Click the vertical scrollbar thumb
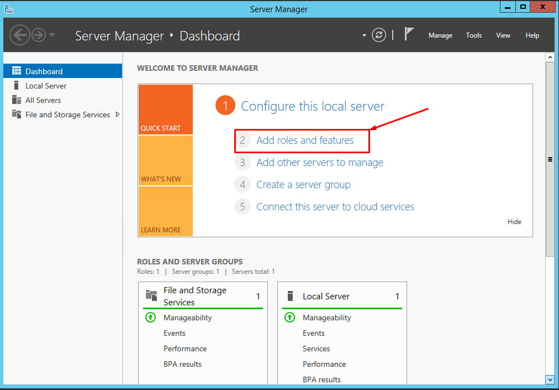The width and height of the screenshot is (559, 390). (550, 159)
